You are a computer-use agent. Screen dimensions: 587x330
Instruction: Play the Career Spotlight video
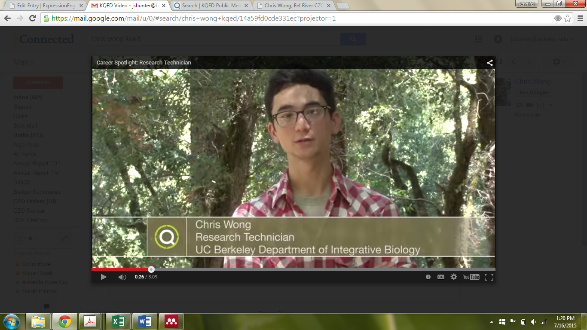click(x=103, y=277)
